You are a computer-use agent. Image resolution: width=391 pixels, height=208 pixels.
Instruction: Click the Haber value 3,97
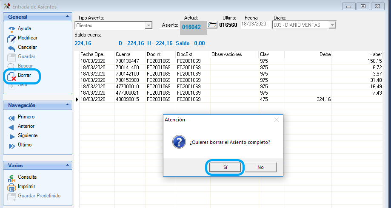click(x=377, y=74)
